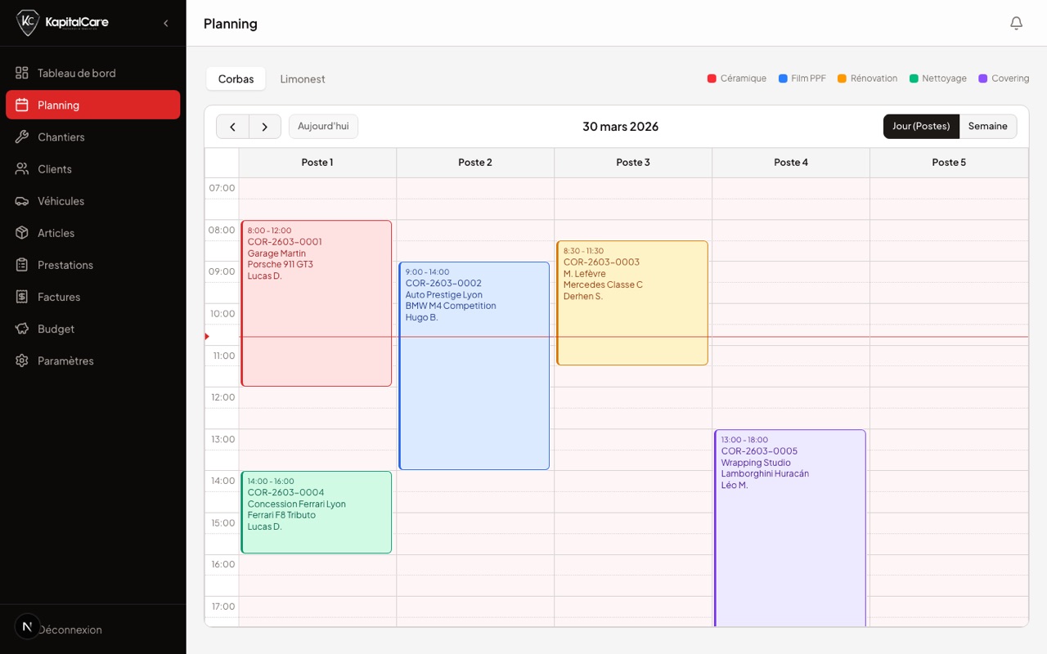
Task: Select the Corbas tab
Action: [236, 78]
